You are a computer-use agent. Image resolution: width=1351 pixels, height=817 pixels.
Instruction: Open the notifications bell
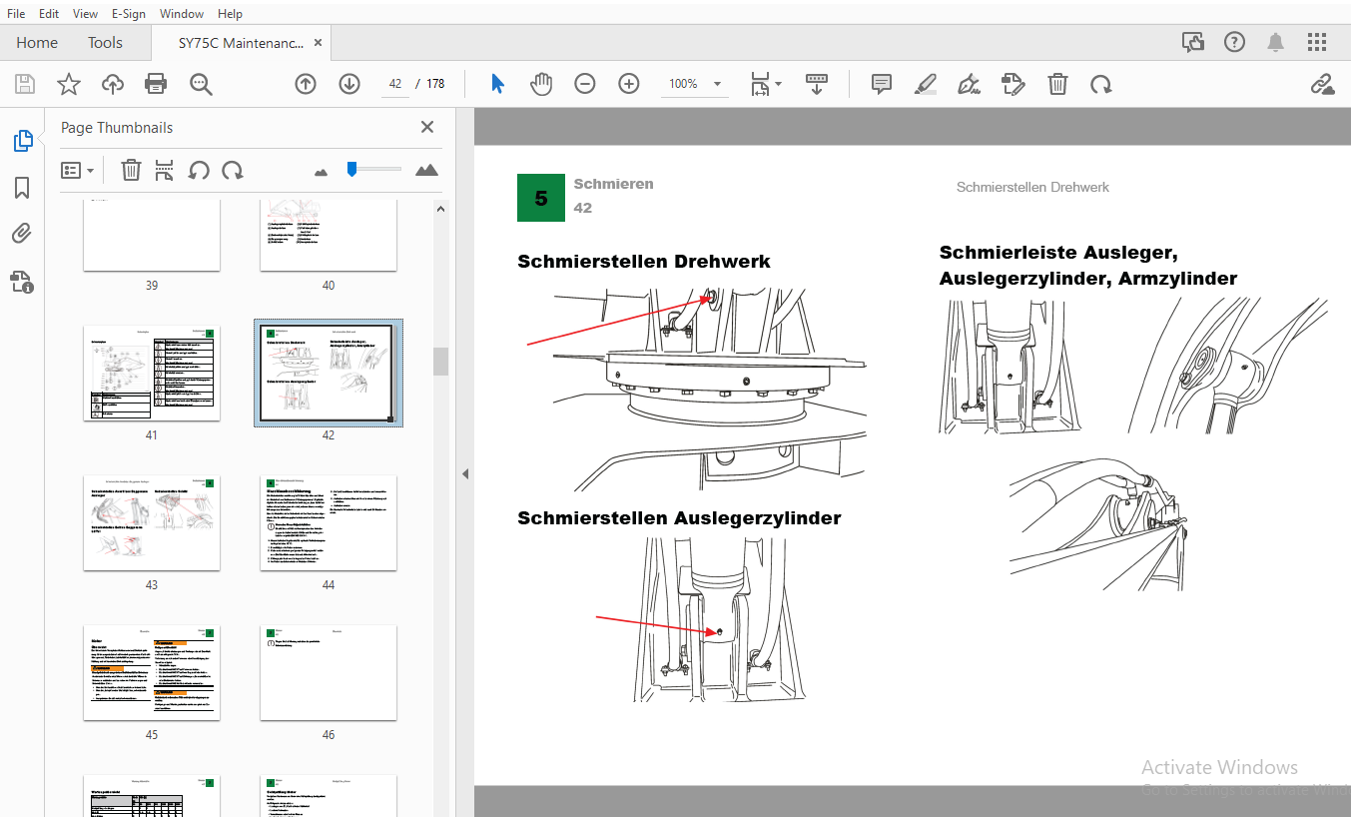[x=1276, y=42]
